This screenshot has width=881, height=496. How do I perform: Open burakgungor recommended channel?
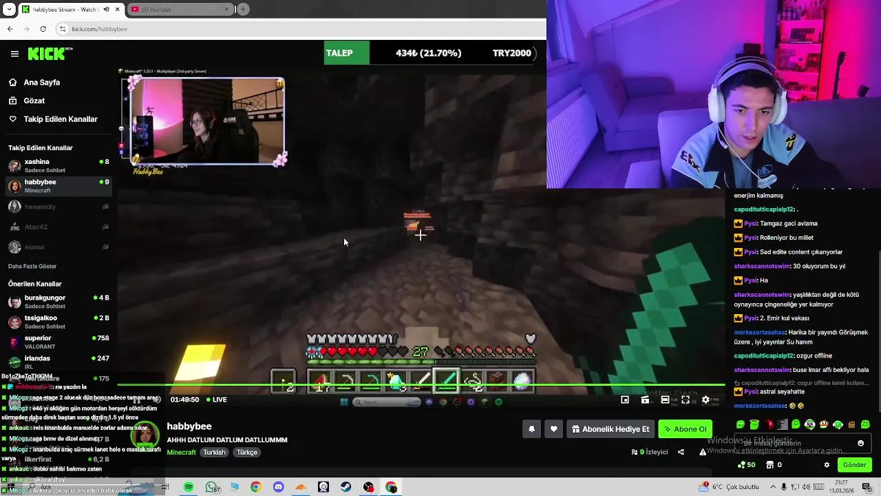click(59, 302)
